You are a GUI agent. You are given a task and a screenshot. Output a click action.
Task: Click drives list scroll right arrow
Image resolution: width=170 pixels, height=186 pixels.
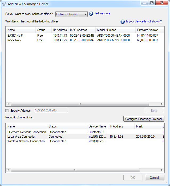tap(162, 104)
